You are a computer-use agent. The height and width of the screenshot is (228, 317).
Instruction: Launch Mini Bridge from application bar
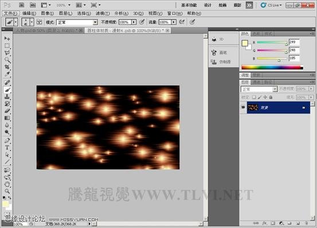click(x=32, y=5)
